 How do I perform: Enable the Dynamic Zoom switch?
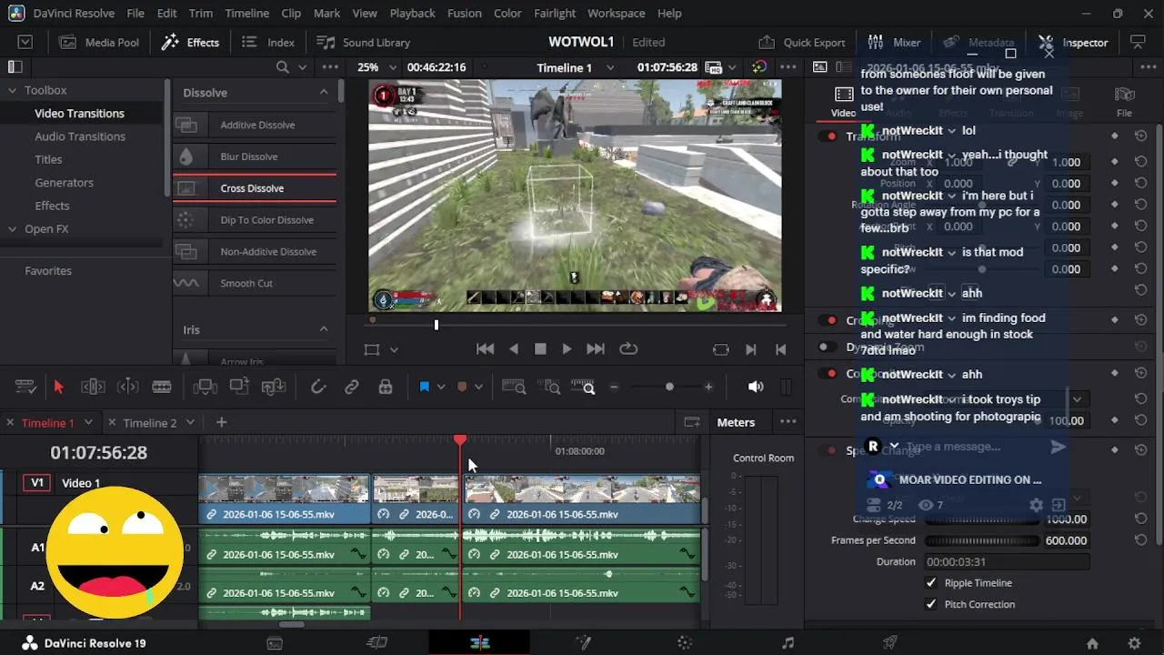coord(828,347)
